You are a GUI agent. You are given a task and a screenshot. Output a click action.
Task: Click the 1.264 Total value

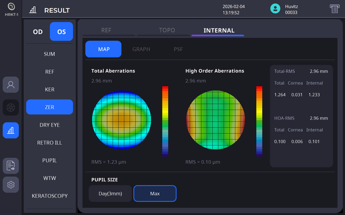click(x=280, y=95)
